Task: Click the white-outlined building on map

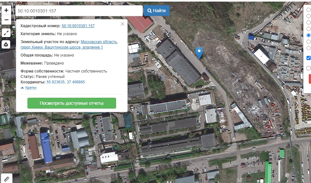Action: (167, 107)
